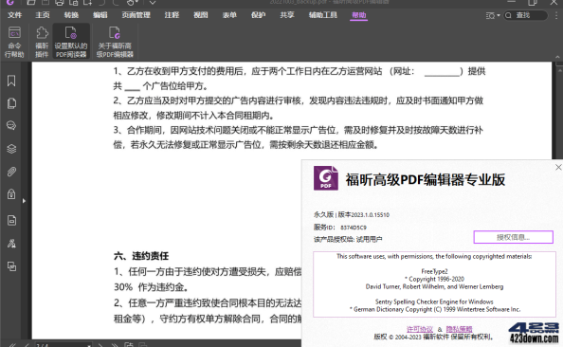Open the Digital Signatures pen panel
The width and height of the screenshot is (563, 347).
[11, 244]
